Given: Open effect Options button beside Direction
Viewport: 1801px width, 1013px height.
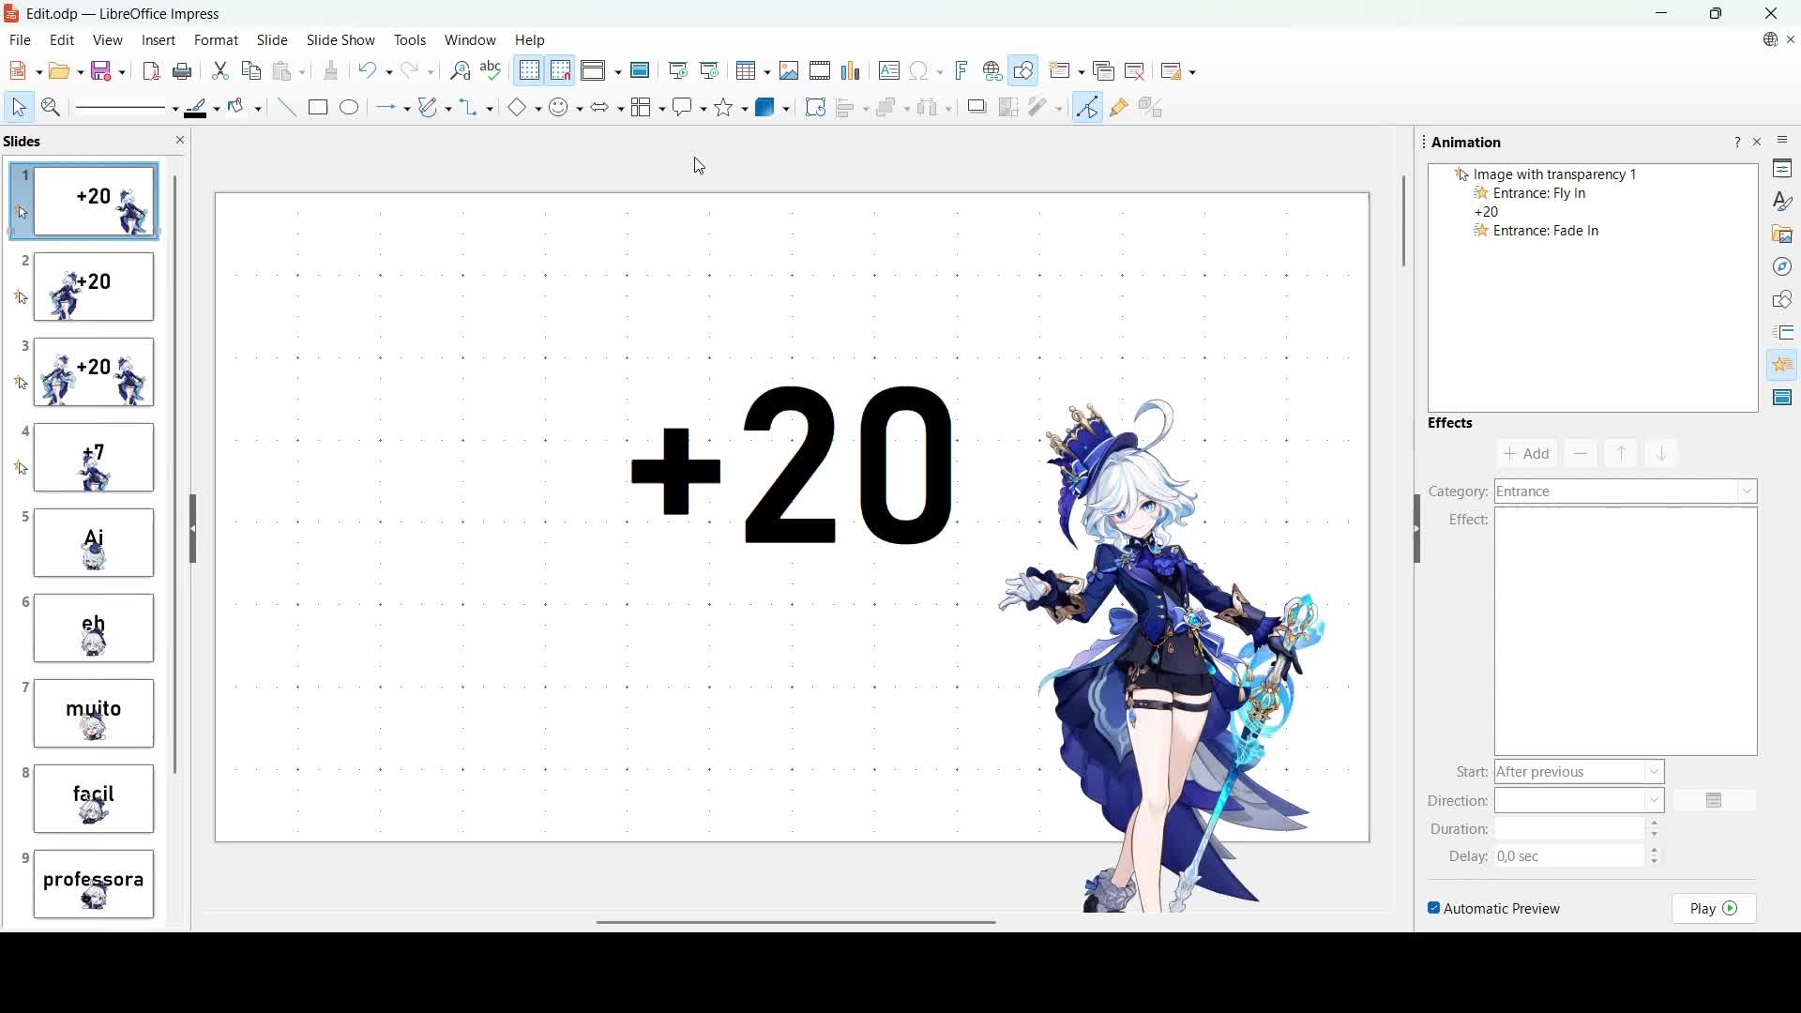Looking at the screenshot, I should 1716,802.
